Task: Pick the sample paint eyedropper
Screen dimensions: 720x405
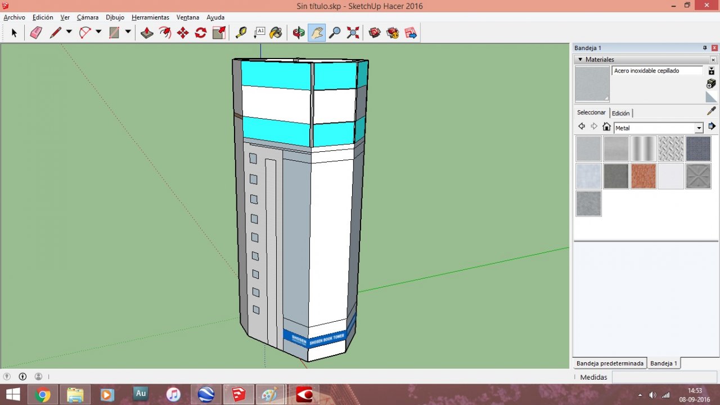Action: point(712,111)
